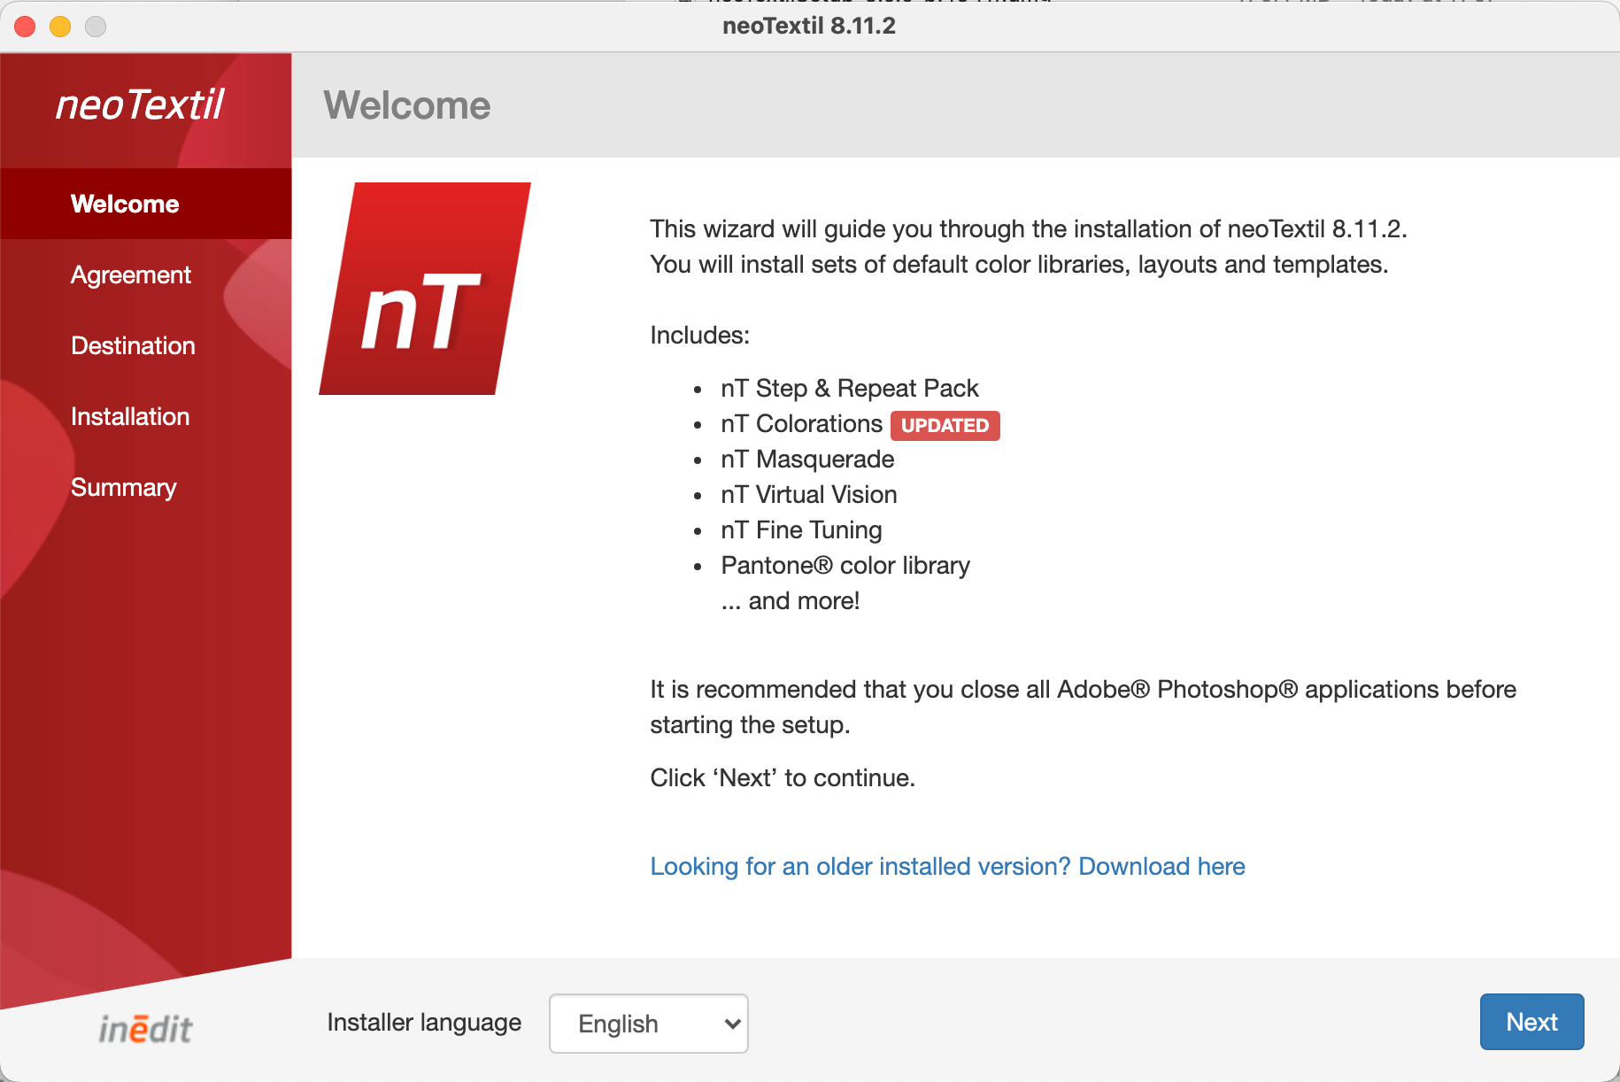The height and width of the screenshot is (1082, 1620).
Task: Select the Welcome step in sidebar
Action: pyautogui.click(x=146, y=204)
